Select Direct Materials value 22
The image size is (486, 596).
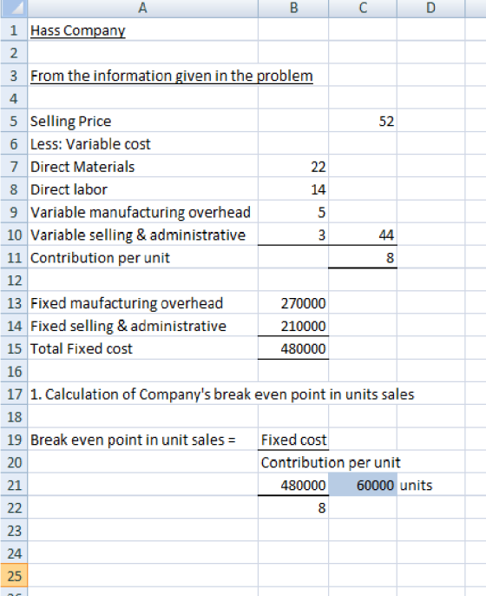pyautogui.click(x=293, y=167)
